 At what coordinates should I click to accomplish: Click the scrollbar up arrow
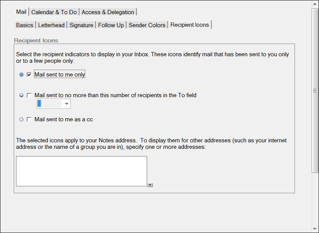(315, 4)
